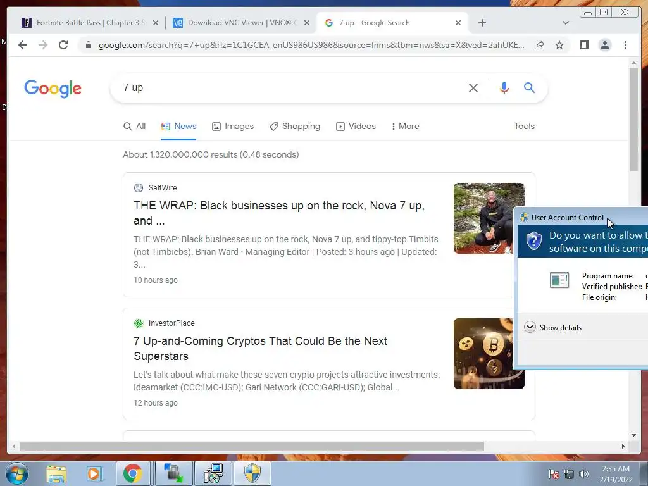Expand the More search categories menu
Image resolution: width=648 pixels, height=486 pixels.
tap(405, 127)
